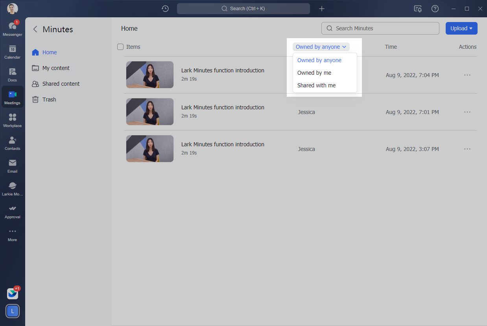487x326 pixels.
Task: Open actions menu for 7:01 PM recording
Action: 467,112
